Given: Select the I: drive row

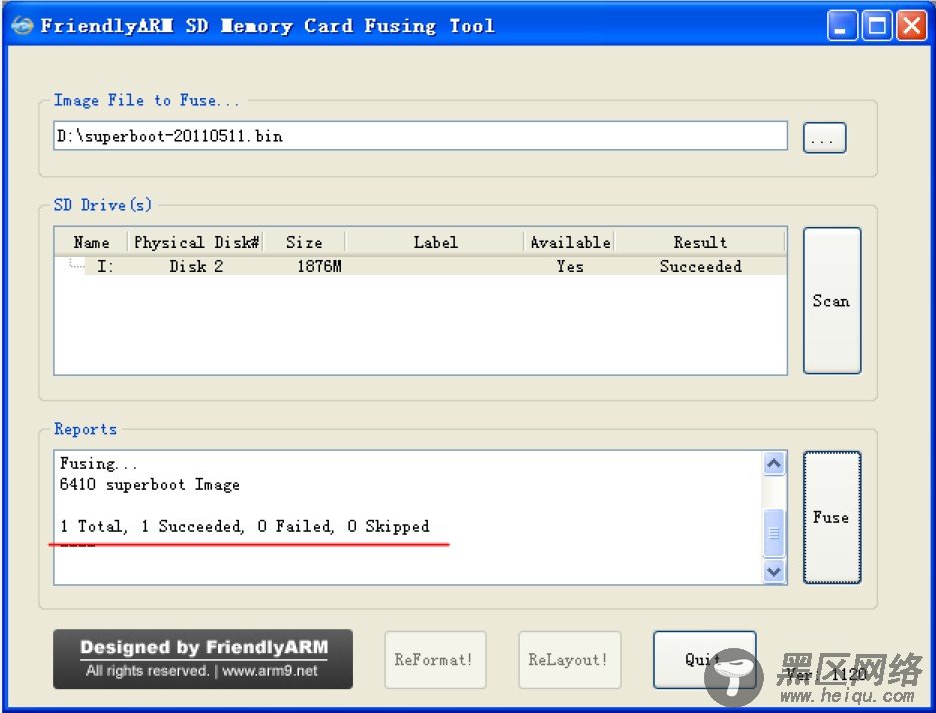Looking at the screenshot, I should (x=421, y=266).
